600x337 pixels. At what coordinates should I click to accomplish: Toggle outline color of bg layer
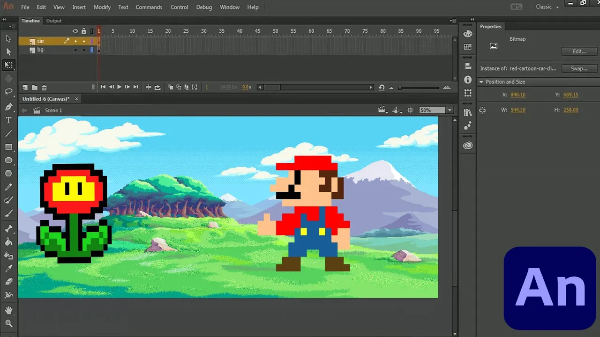pyautogui.click(x=92, y=50)
